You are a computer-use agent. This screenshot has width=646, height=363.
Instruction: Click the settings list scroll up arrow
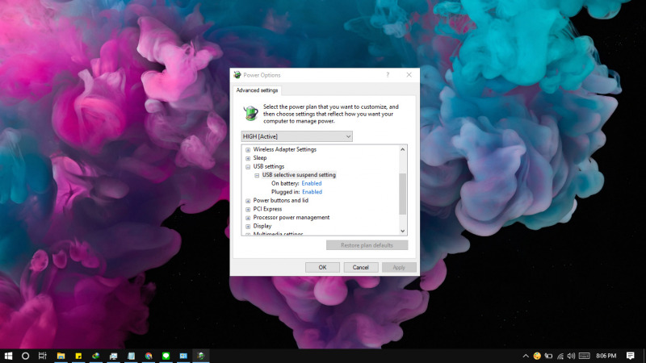[403, 149]
